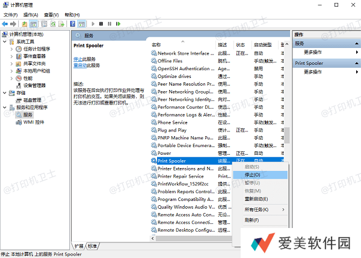Click the Start Service play toolbar icon
This screenshot has height=258, width=361.
[93, 24]
